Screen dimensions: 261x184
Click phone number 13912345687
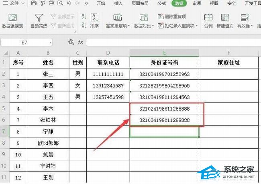tap(108, 86)
